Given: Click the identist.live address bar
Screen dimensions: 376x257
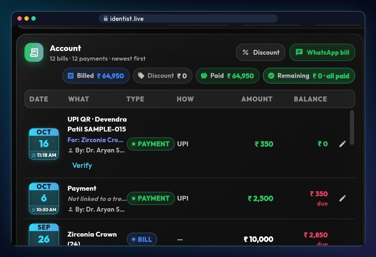Looking at the screenshot, I should coord(188,18).
